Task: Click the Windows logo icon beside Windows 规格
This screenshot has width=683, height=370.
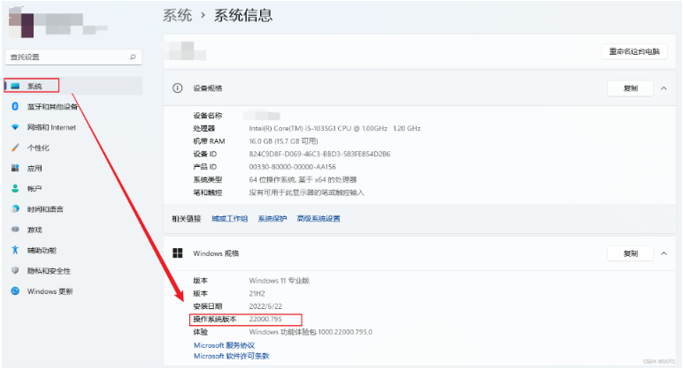Action: pos(177,253)
